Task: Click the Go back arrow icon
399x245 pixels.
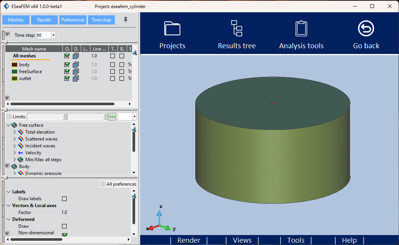Action: (366, 28)
